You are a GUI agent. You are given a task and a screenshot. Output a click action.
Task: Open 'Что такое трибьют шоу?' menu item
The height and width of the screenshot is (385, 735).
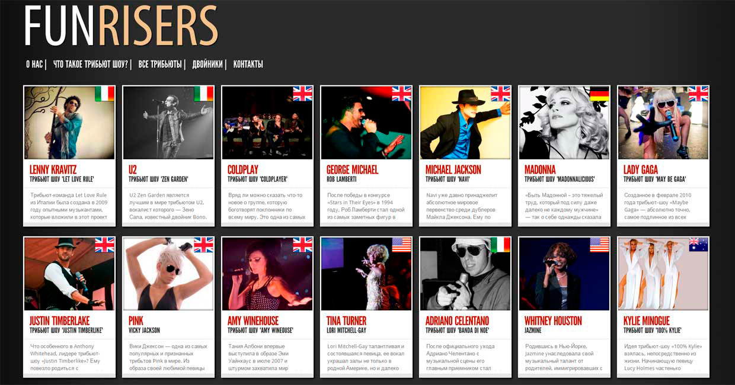91,65
